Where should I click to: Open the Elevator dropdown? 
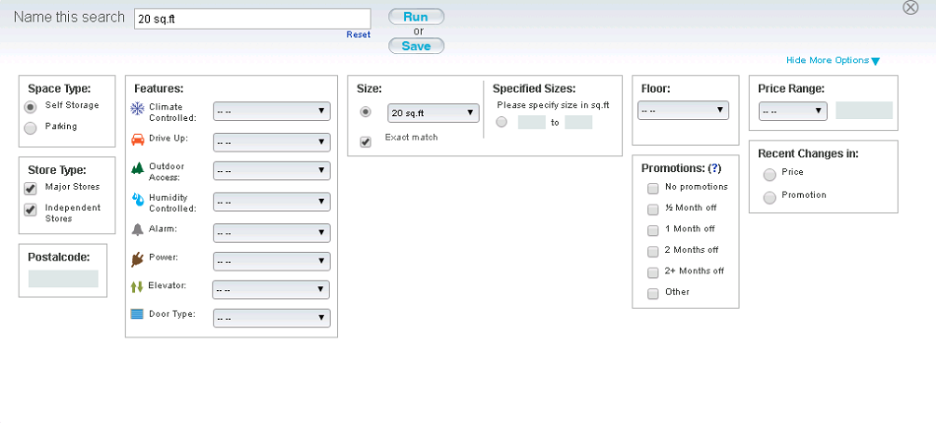tap(271, 289)
